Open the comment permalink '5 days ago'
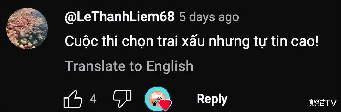Image resolution: width=341 pixels, height=112 pixels. [209, 17]
